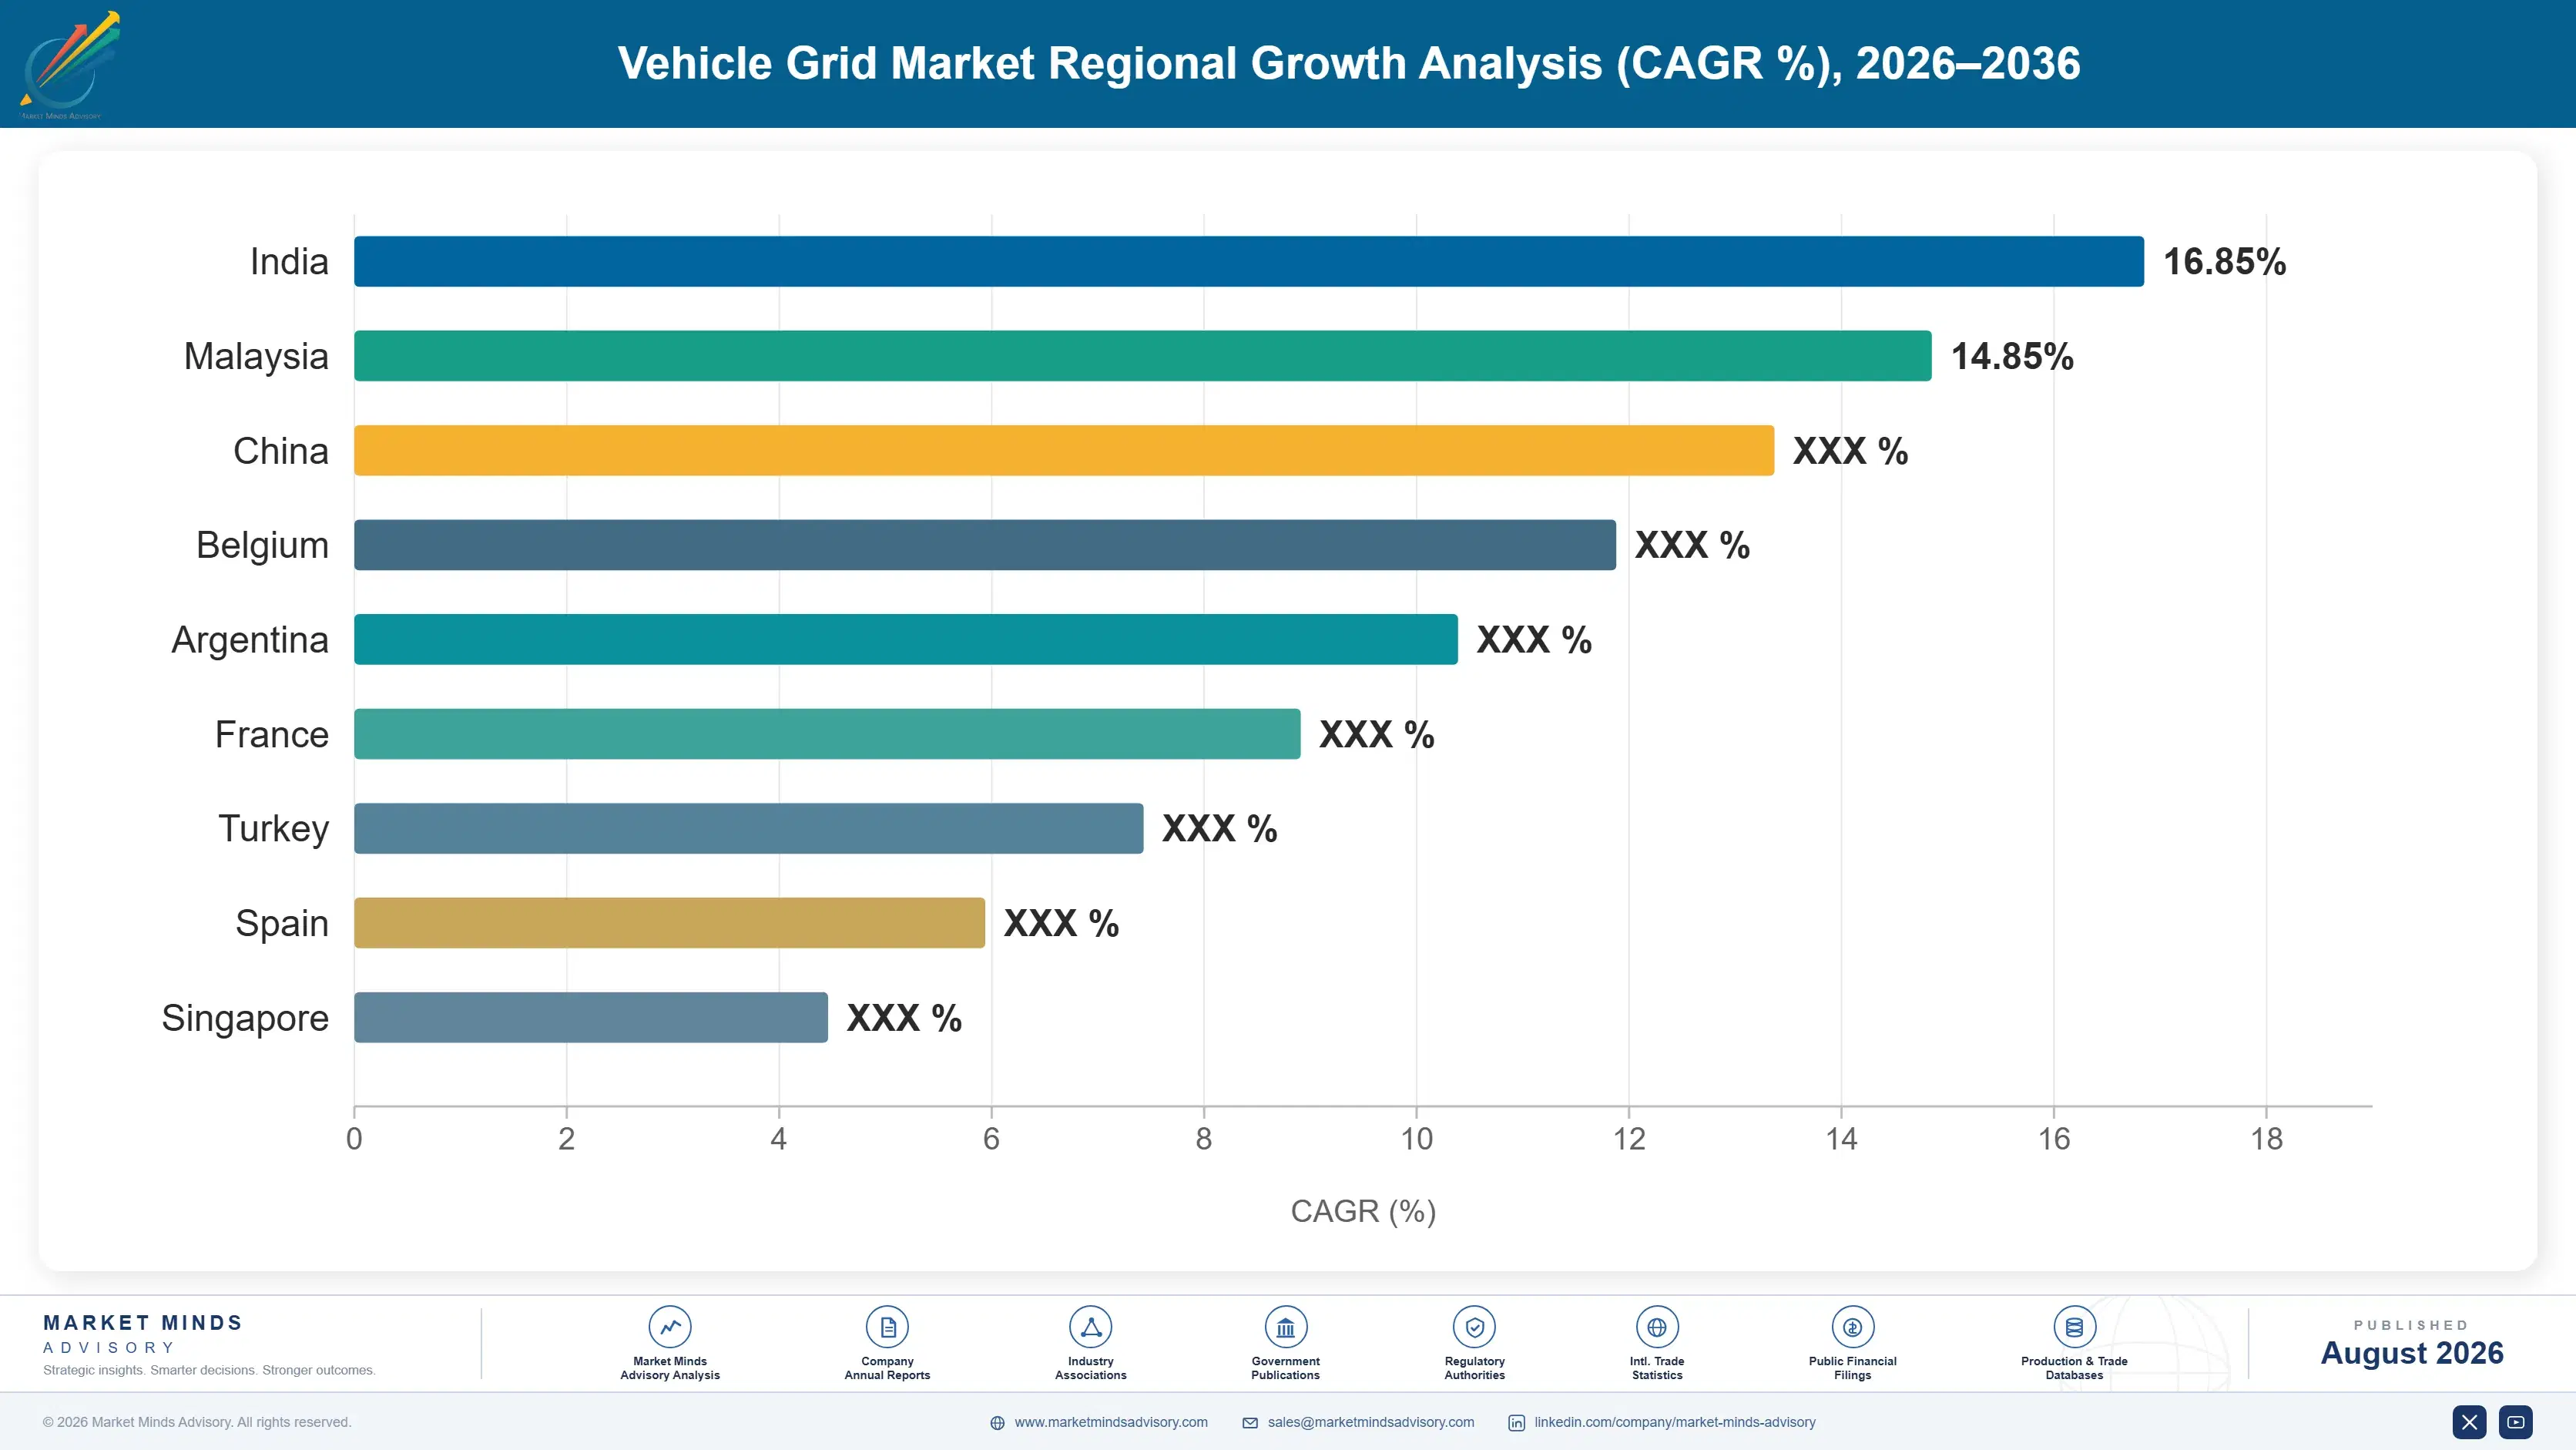
Task: Click the Industry Associations network icon
Action: pos(1090,1327)
